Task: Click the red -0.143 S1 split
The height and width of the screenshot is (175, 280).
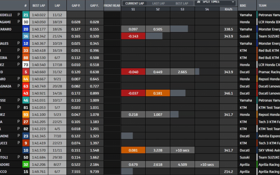Action: point(133,36)
